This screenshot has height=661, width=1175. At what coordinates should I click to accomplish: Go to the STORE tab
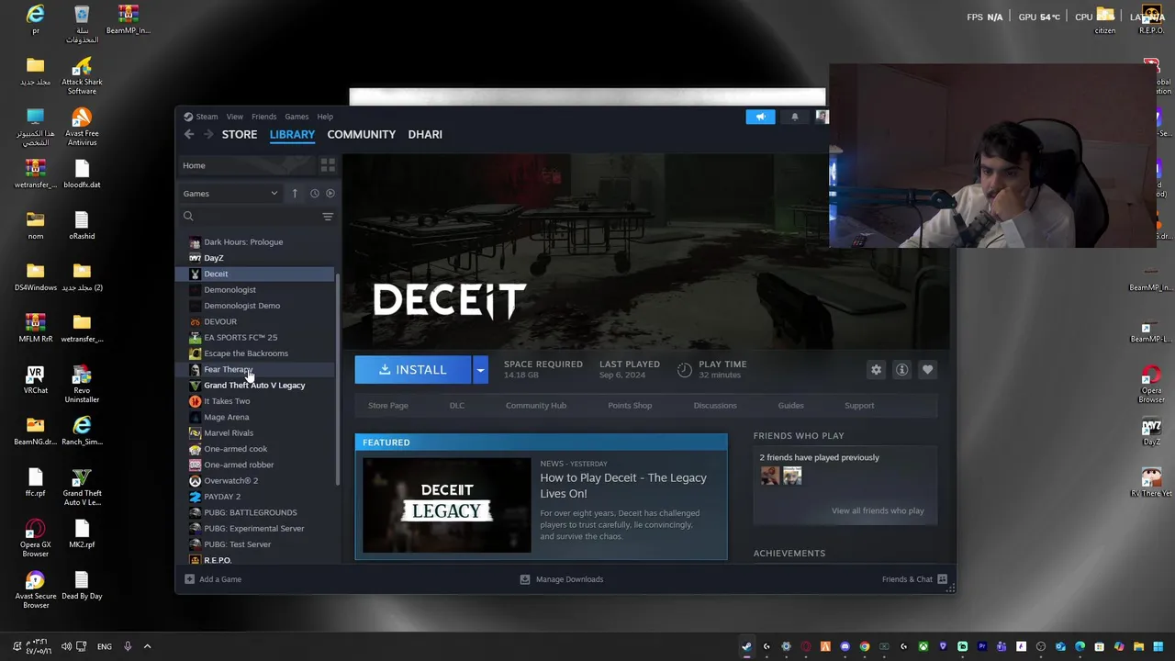(x=240, y=134)
